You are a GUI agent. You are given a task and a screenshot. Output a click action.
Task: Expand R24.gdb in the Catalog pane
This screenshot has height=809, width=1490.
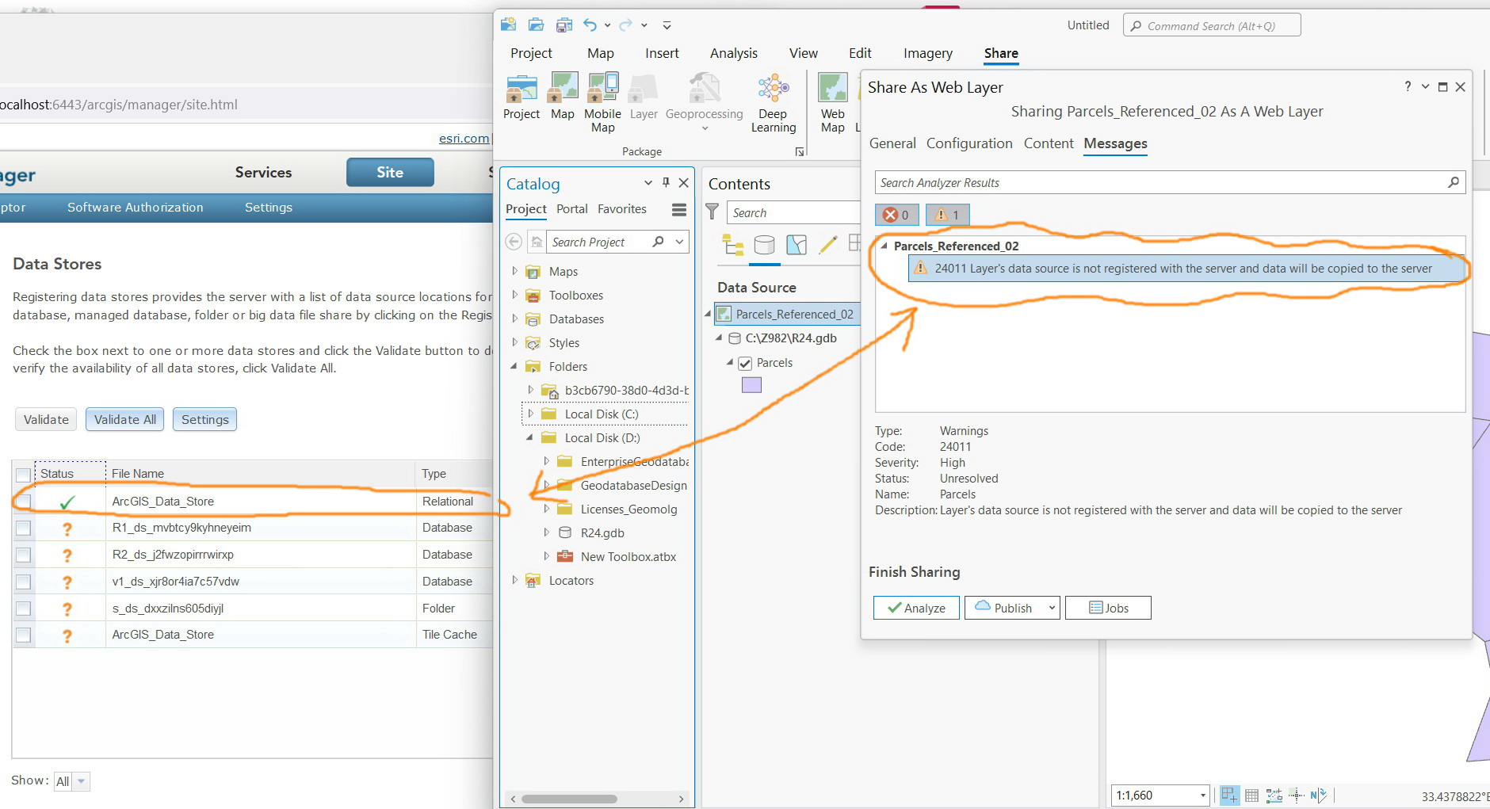[x=548, y=532]
